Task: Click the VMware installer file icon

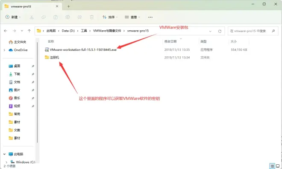Action: (47, 50)
